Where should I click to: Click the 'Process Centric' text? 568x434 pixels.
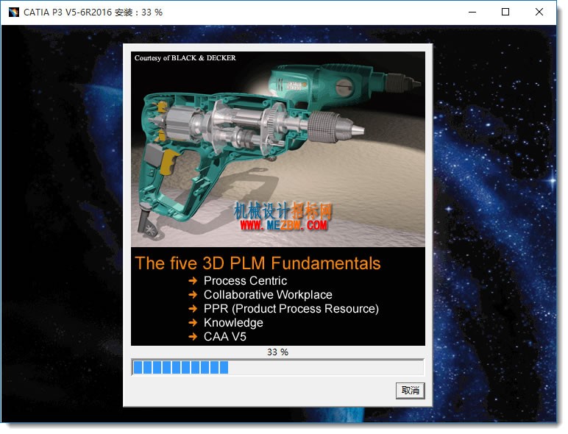(x=245, y=281)
